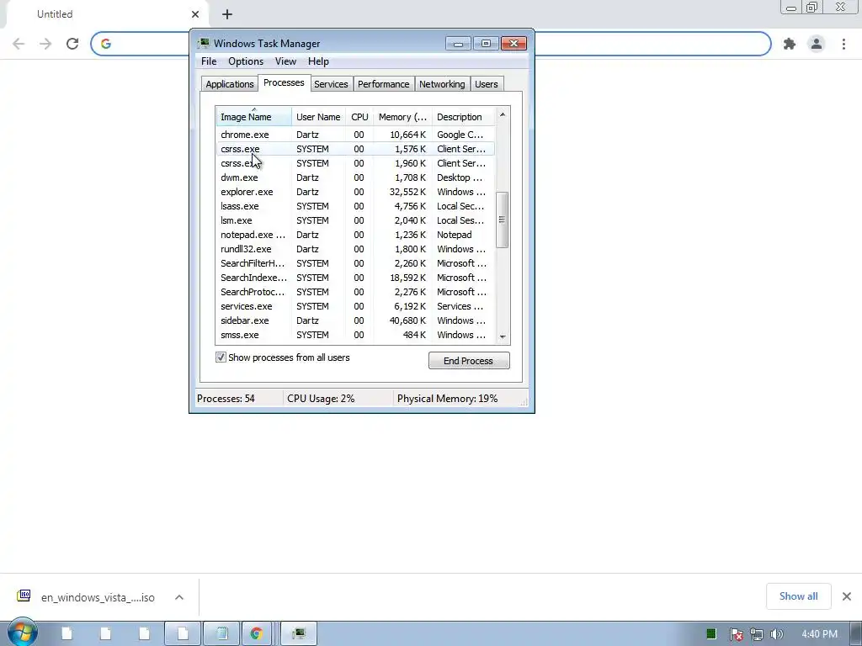Select the SearchIndexe... process row
The width and height of the screenshot is (862, 646).
click(355, 278)
